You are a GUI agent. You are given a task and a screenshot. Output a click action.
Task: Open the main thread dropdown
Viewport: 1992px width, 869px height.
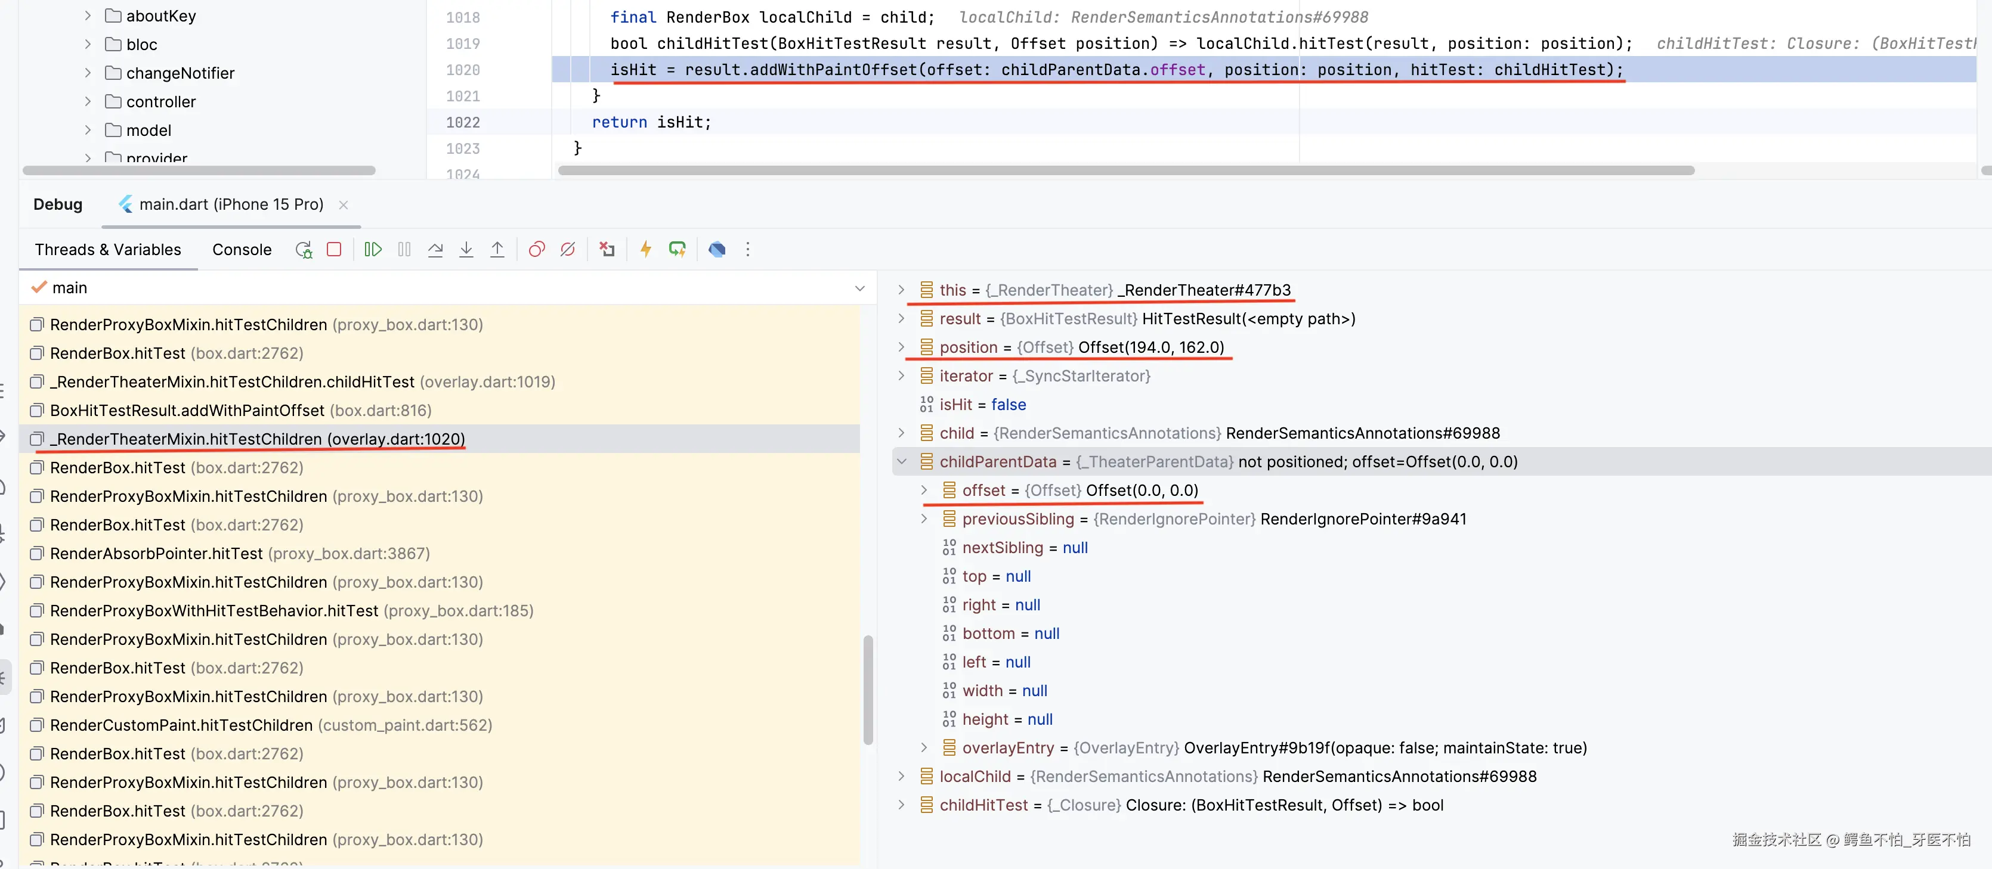point(859,288)
